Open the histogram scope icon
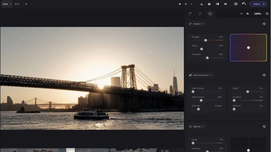The image size is (271, 152). (x=201, y=4)
